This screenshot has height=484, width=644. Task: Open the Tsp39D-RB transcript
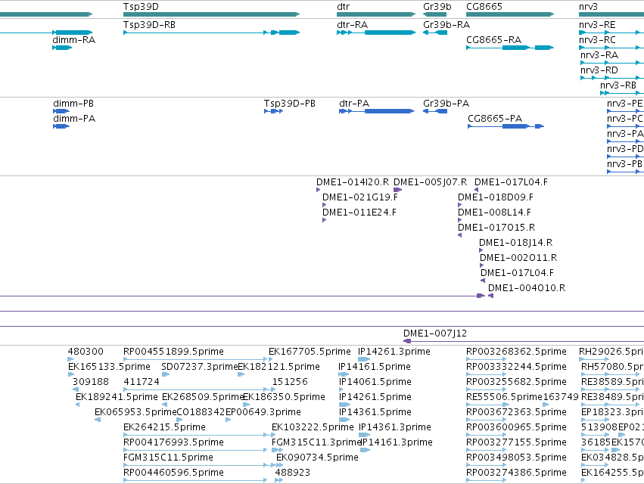point(149,25)
